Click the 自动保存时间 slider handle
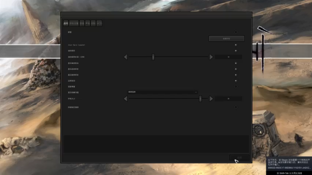Viewport: 312px width, 175px height. pyautogui.click(x=153, y=57)
